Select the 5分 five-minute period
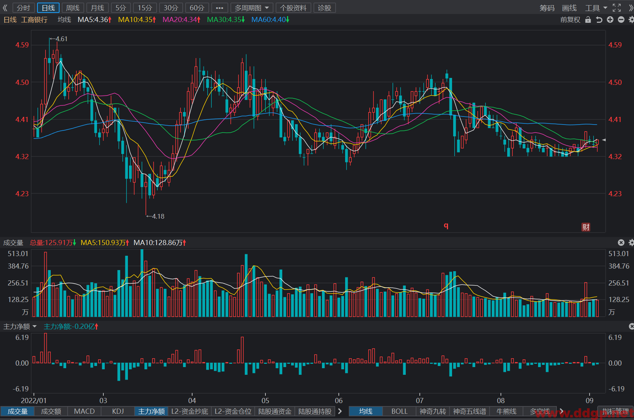Viewport: 634px width, 420px height. coord(121,8)
